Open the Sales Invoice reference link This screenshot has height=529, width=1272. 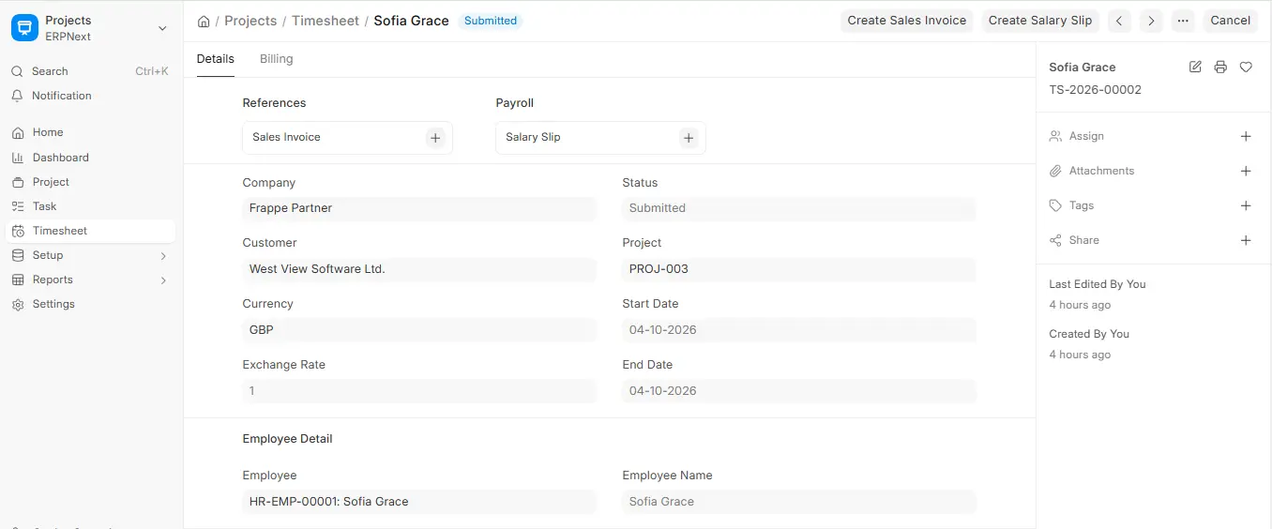286,137
